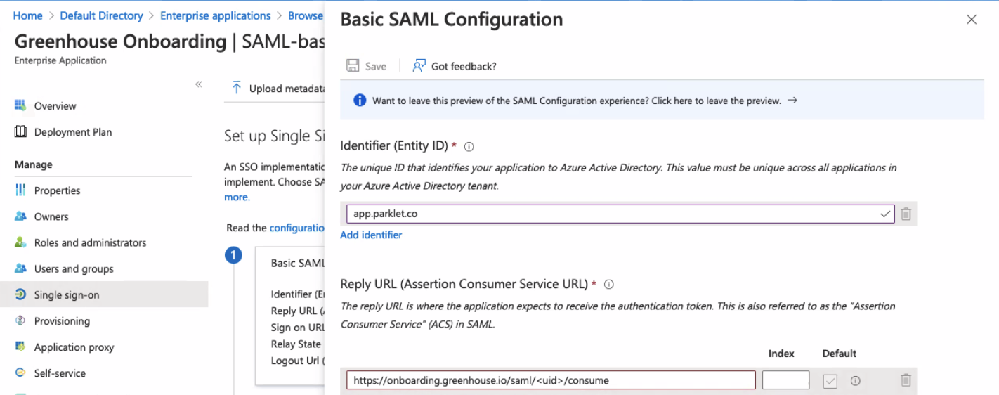Click the Owners people icon
The image size is (999, 395).
point(20,216)
